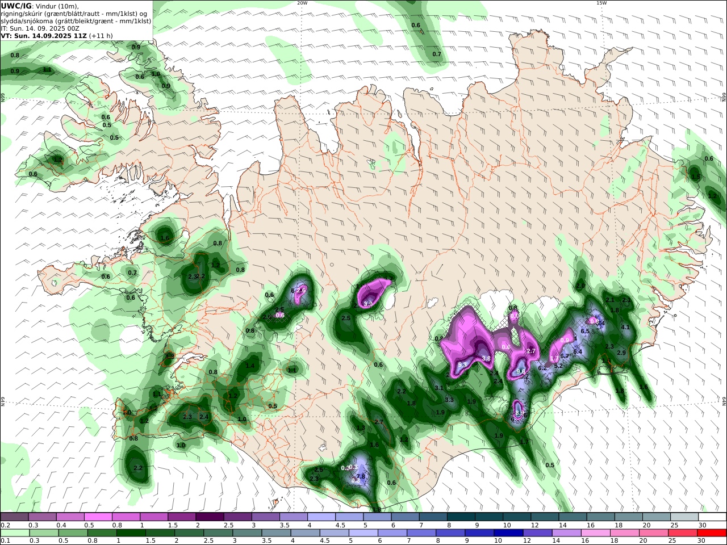Pick the light purple 14 rain scale swatch
Viewport: 727px width, 545px height.
(567, 533)
